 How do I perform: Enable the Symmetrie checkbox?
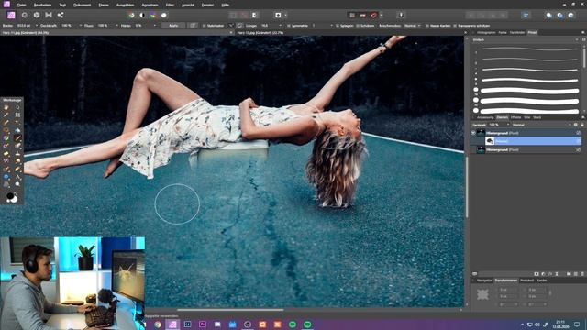click(289, 26)
